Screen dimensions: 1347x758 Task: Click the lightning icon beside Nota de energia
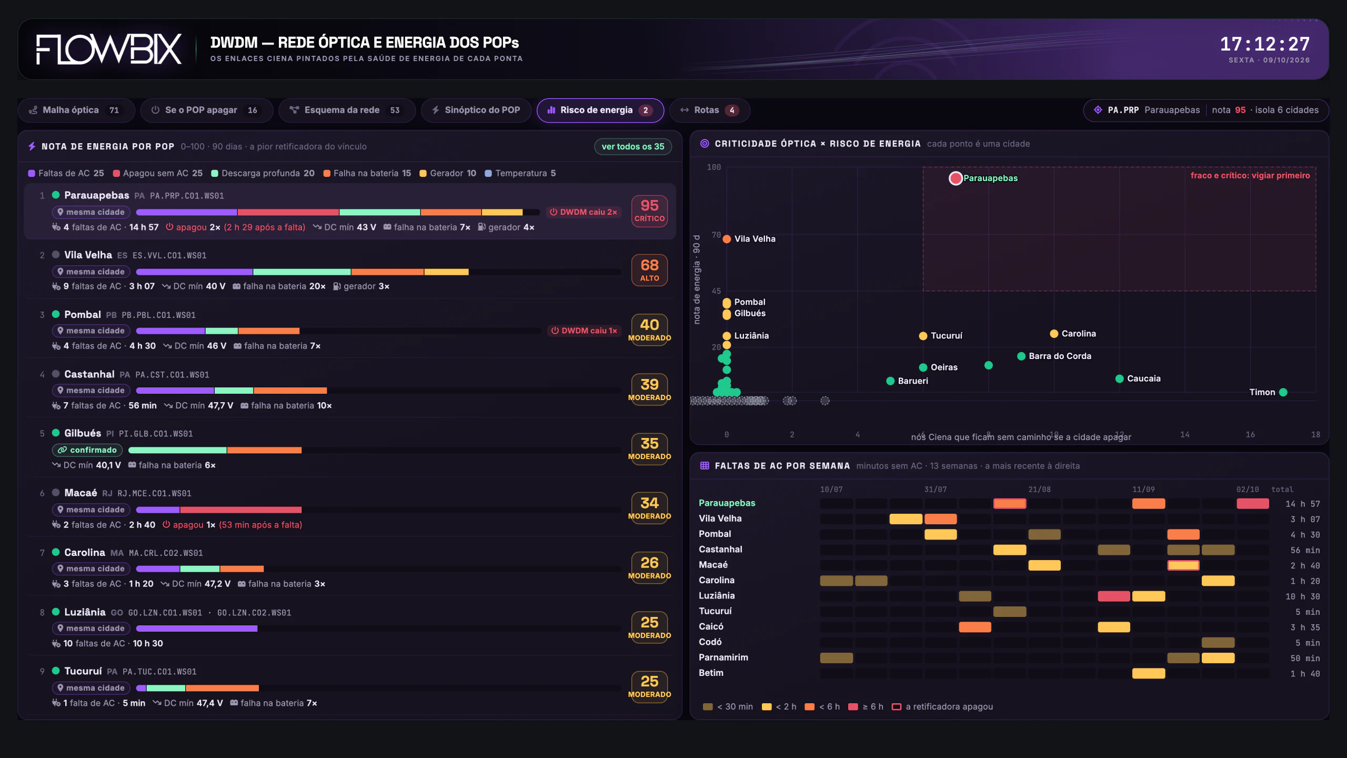[32, 146]
